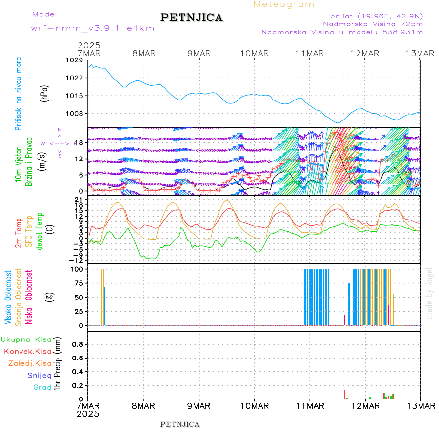The image size is (439, 439).
Task: Click the 2025 year label below the chart
Action: pos(88,414)
